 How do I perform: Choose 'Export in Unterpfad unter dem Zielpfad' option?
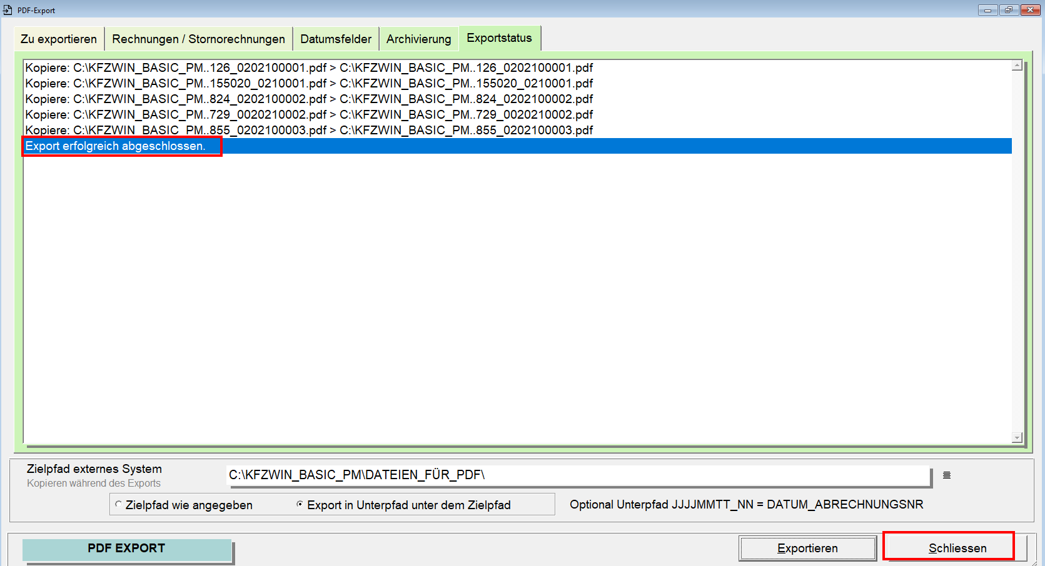[403, 505]
